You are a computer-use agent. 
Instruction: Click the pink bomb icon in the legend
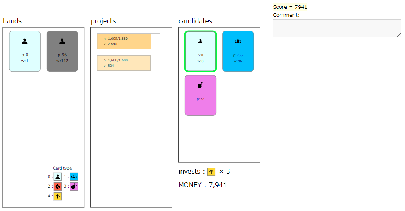[74, 186]
